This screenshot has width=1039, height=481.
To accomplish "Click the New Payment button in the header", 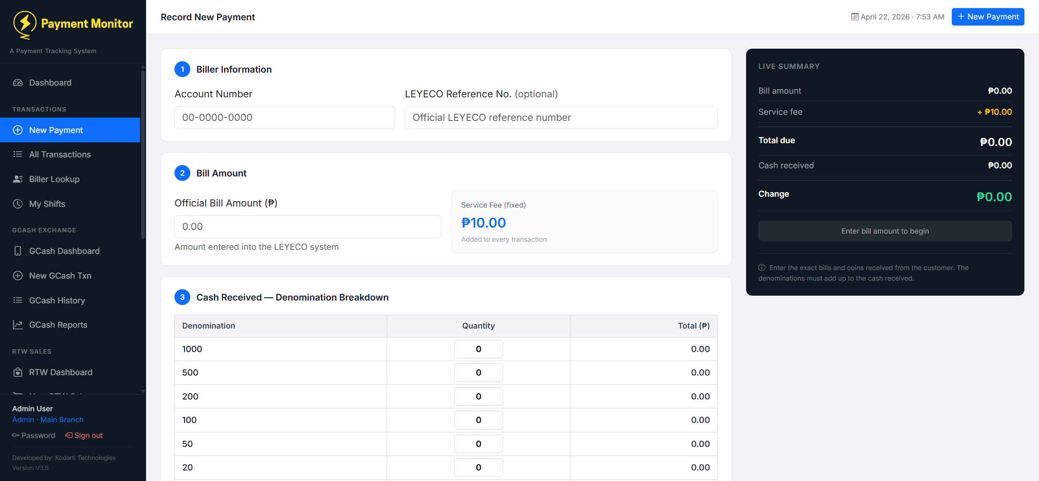I will pyautogui.click(x=987, y=17).
